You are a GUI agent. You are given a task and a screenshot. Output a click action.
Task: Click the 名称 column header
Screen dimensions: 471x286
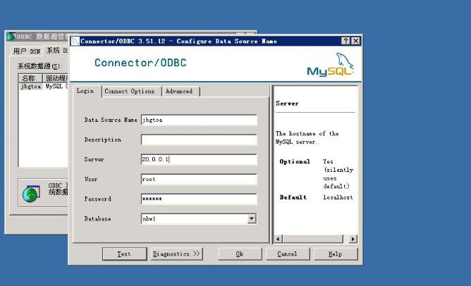(30, 78)
